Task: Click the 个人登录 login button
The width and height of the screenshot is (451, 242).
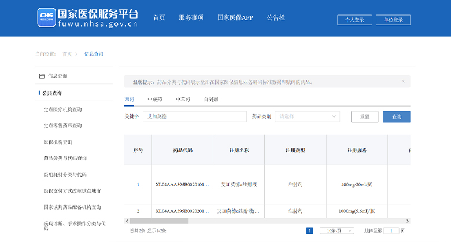Action: click(354, 20)
